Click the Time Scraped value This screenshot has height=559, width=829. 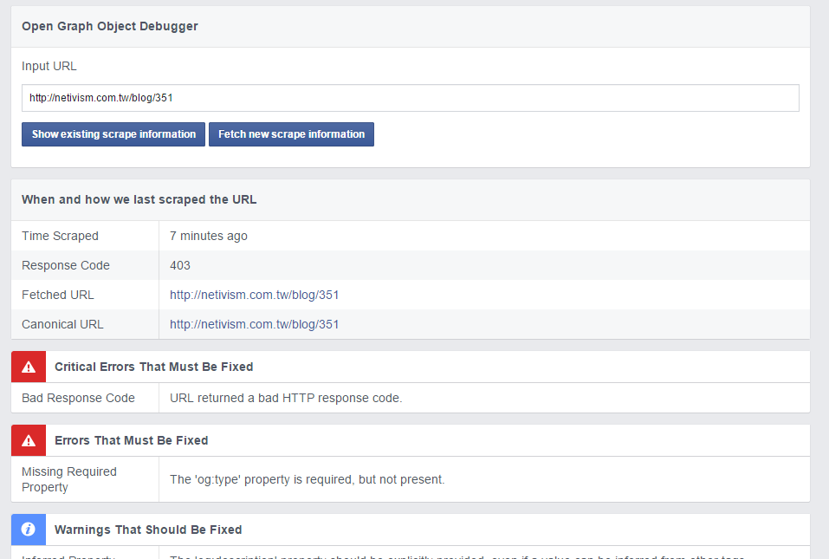coord(209,236)
